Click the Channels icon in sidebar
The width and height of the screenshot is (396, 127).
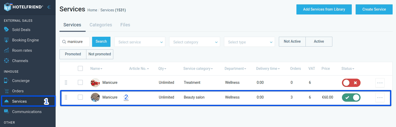click(7, 61)
